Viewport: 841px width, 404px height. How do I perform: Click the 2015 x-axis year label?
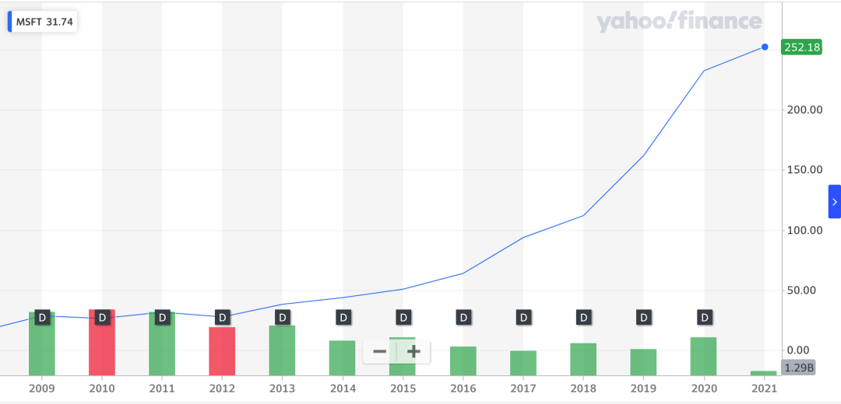pyautogui.click(x=403, y=388)
